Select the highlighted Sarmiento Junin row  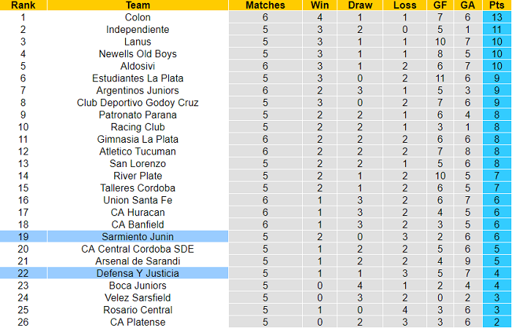coord(138,236)
